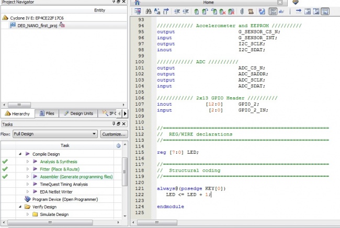Select the Home tab title

(208, 3)
